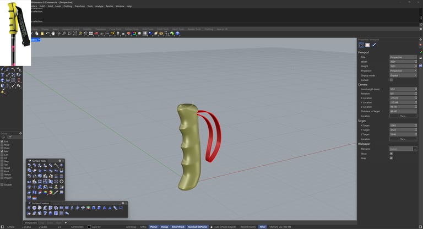423x229 pixels.
Task: Open gear menu at Properties panel top
Action: pos(420,40)
